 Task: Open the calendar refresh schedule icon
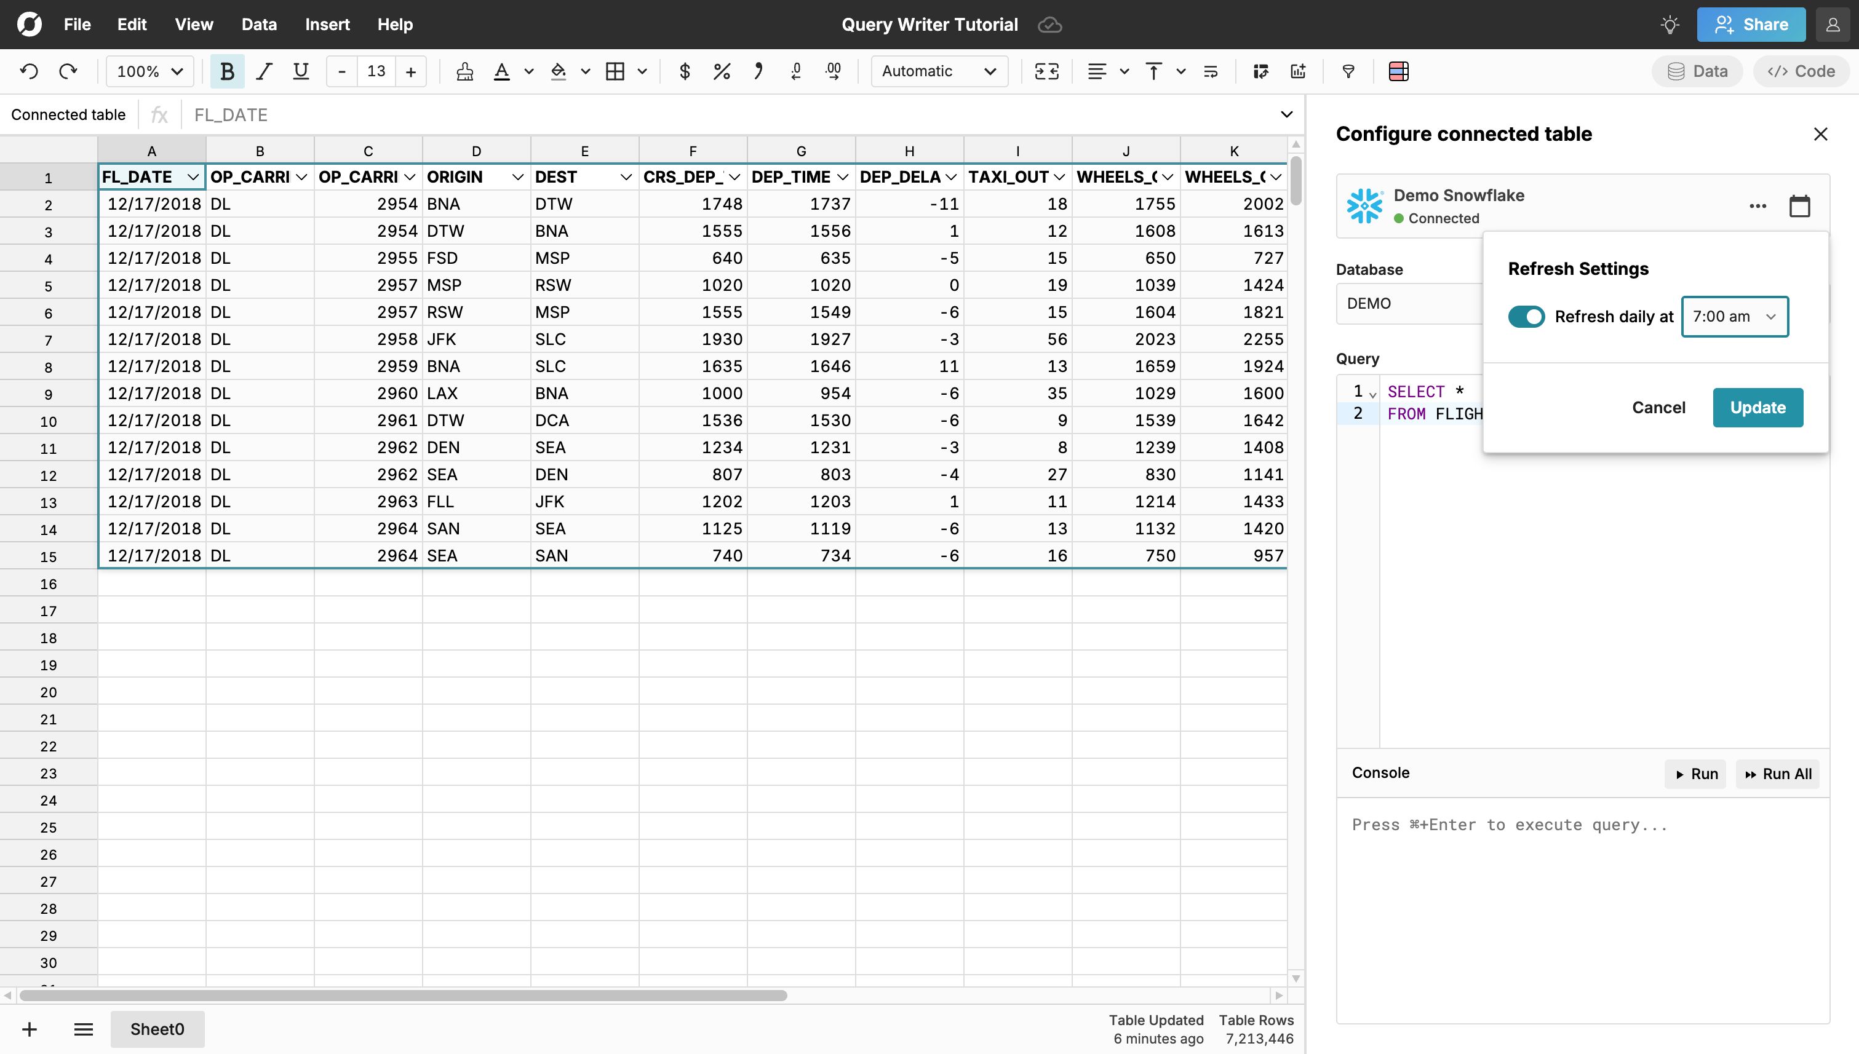point(1799,207)
